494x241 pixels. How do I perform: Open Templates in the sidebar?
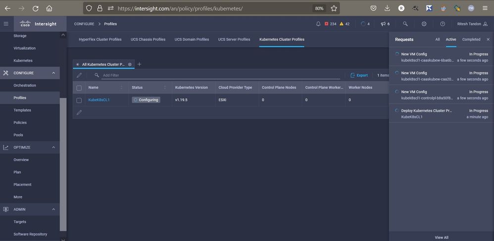pos(22,110)
